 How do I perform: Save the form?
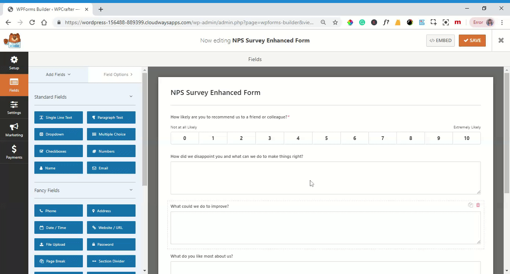pyautogui.click(x=472, y=41)
